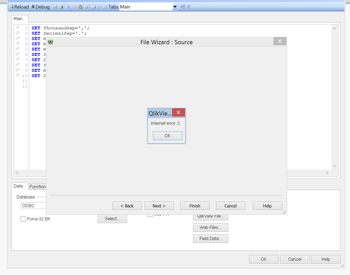Click Help in the File Wizard
The width and height of the screenshot is (350, 275).
click(267, 206)
